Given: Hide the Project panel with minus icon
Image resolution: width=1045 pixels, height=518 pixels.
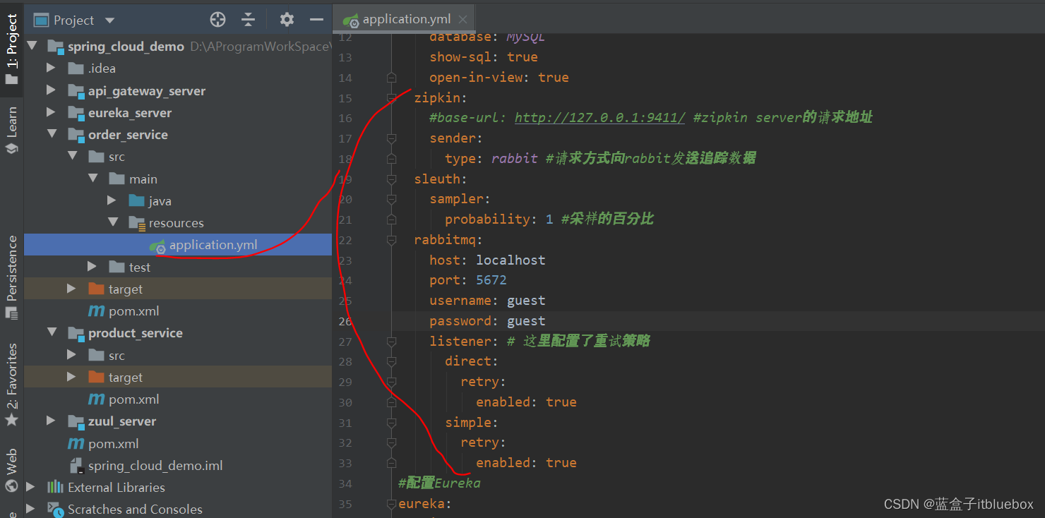Looking at the screenshot, I should 316,20.
